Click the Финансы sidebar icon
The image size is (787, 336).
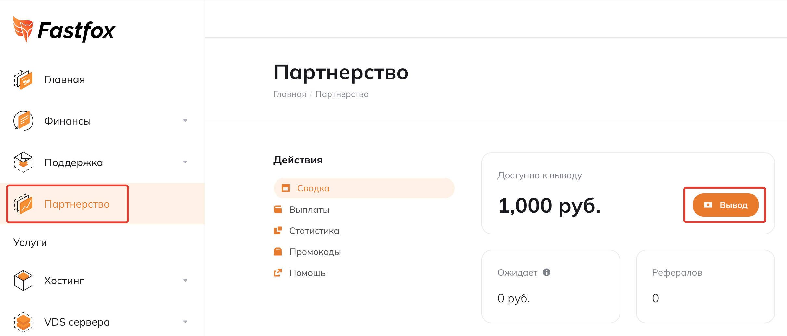23,121
